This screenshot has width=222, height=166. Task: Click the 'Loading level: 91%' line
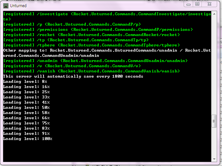[26, 134]
